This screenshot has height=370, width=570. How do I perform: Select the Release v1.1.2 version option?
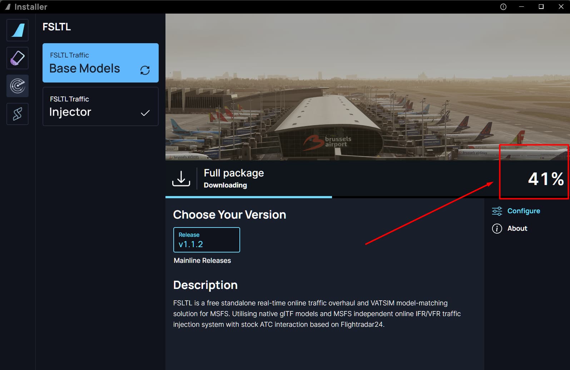pos(207,240)
